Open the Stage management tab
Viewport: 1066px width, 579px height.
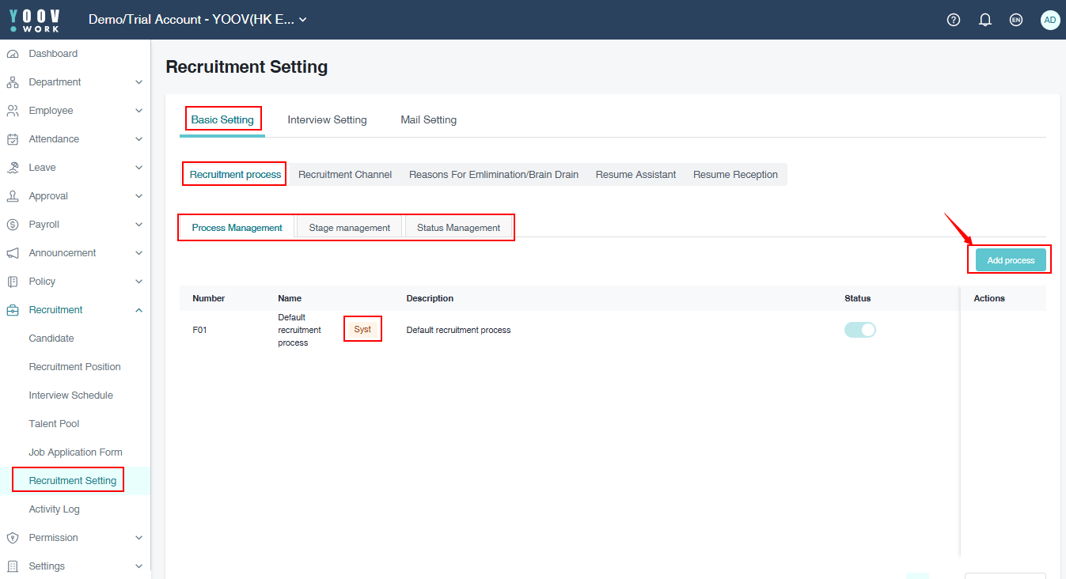pos(349,228)
